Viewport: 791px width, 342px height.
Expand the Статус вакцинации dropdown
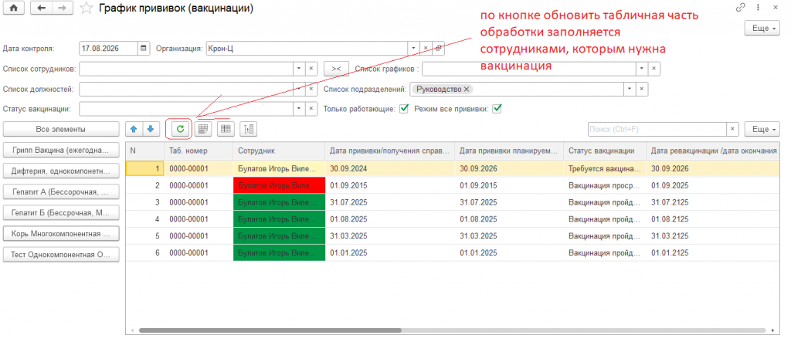coord(299,109)
